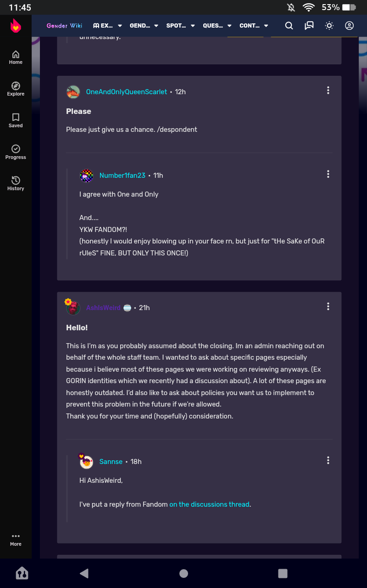Open options menu on AshIsWeird's post
This screenshot has height=588, width=367.
pyautogui.click(x=328, y=306)
